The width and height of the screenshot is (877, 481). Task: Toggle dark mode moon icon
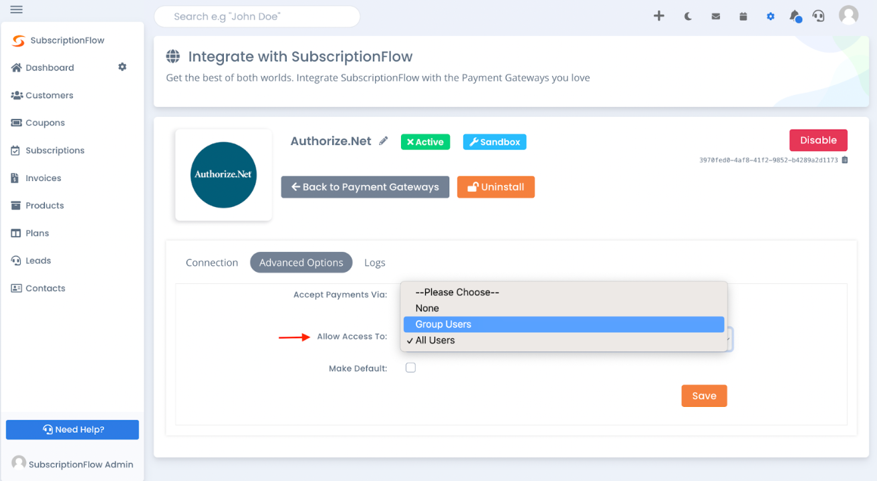tap(688, 16)
